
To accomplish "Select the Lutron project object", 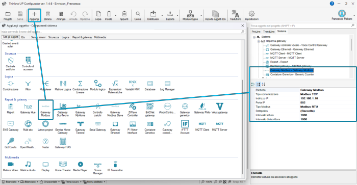I will pyautogui.click(x=45, y=126).
